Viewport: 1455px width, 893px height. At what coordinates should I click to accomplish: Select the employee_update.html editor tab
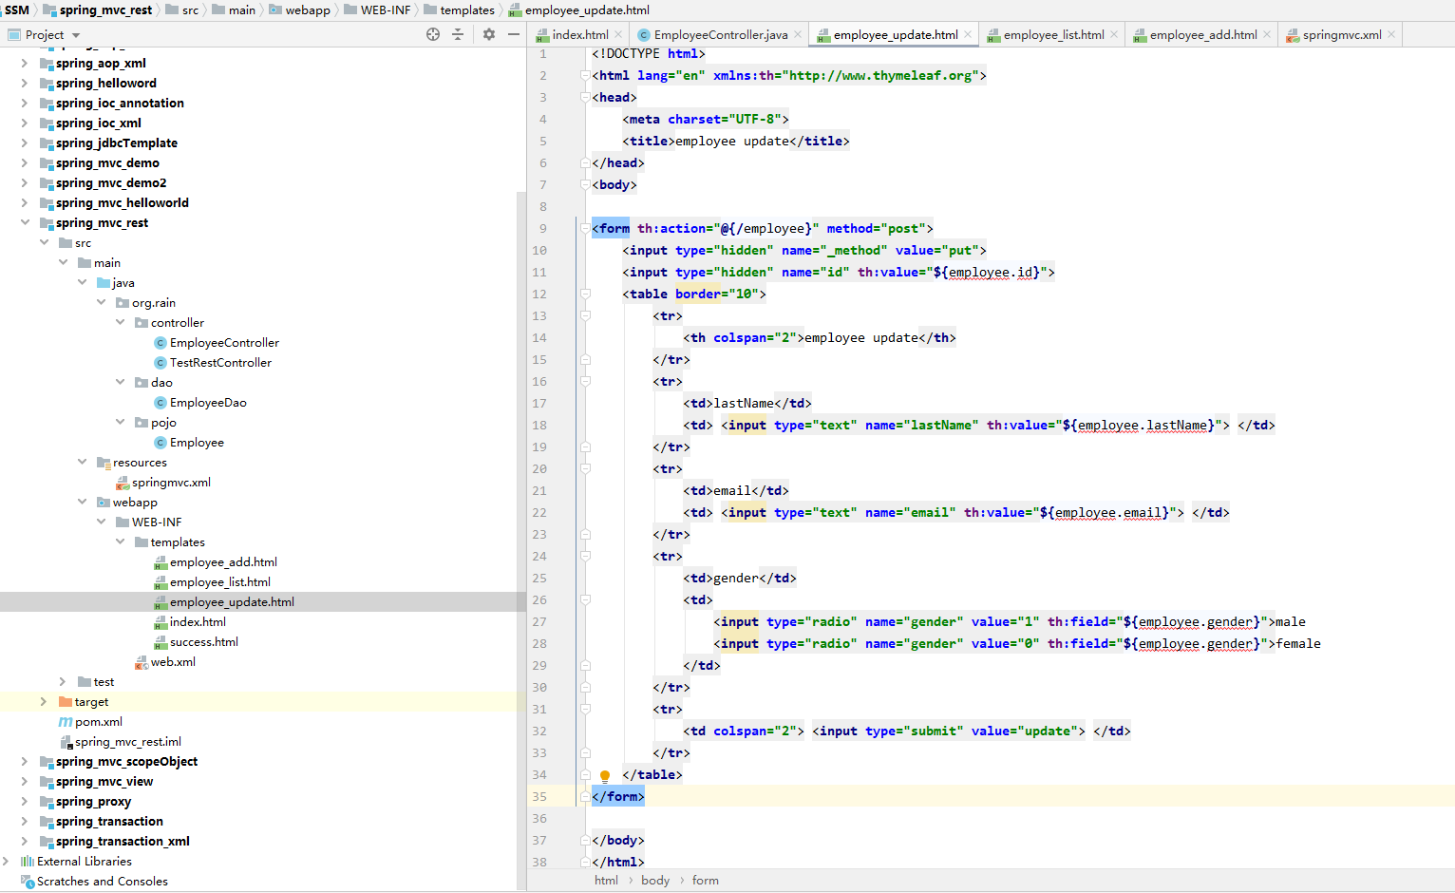pyautogui.click(x=896, y=34)
